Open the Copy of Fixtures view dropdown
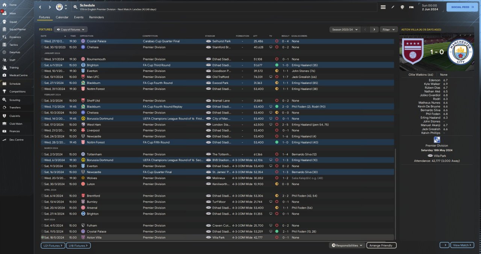 (x=71, y=29)
